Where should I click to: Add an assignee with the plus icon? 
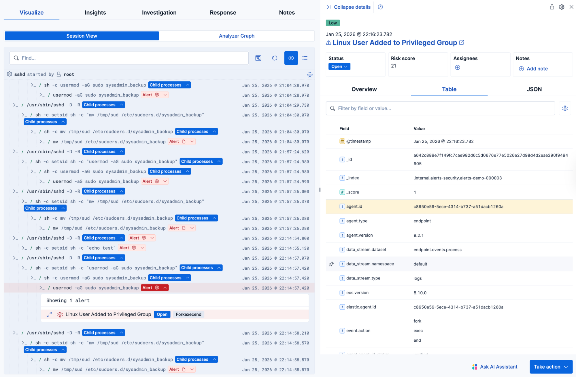458,68
